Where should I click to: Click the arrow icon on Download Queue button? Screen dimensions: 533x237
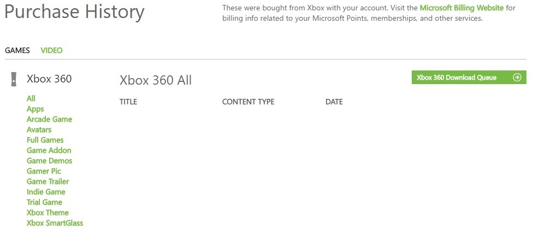[x=517, y=78]
